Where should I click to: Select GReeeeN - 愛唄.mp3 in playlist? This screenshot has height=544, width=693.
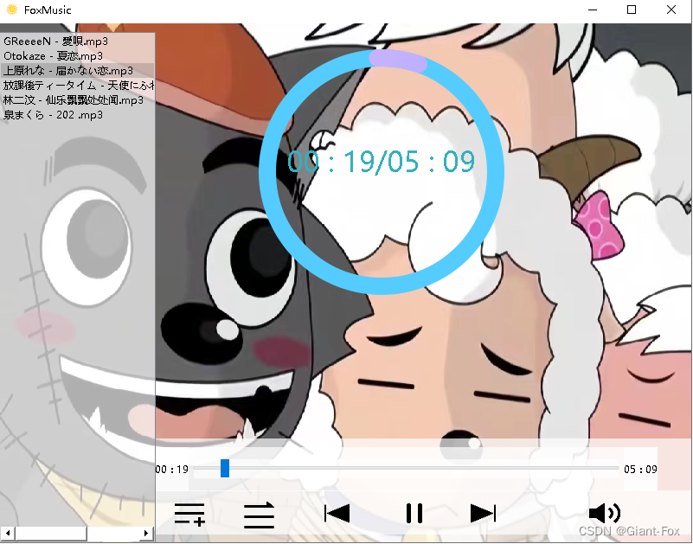point(77,42)
